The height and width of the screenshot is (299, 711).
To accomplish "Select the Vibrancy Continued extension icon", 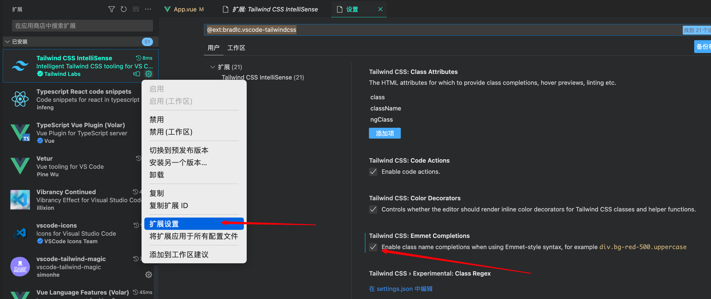I will click(x=20, y=199).
